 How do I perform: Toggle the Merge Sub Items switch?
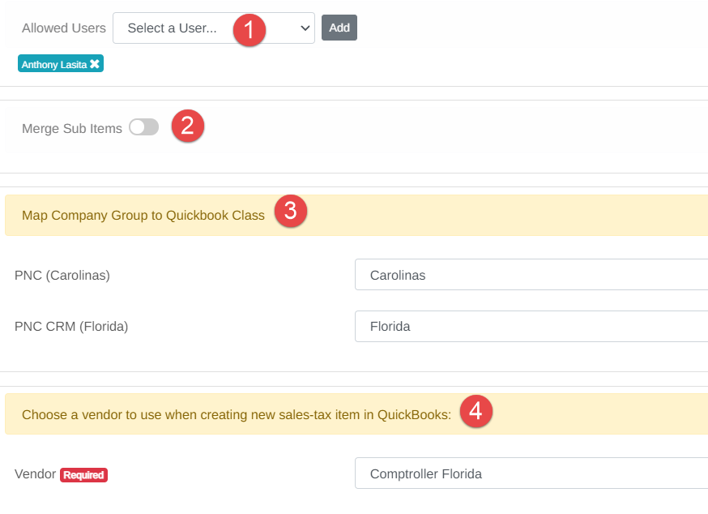(x=143, y=127)
